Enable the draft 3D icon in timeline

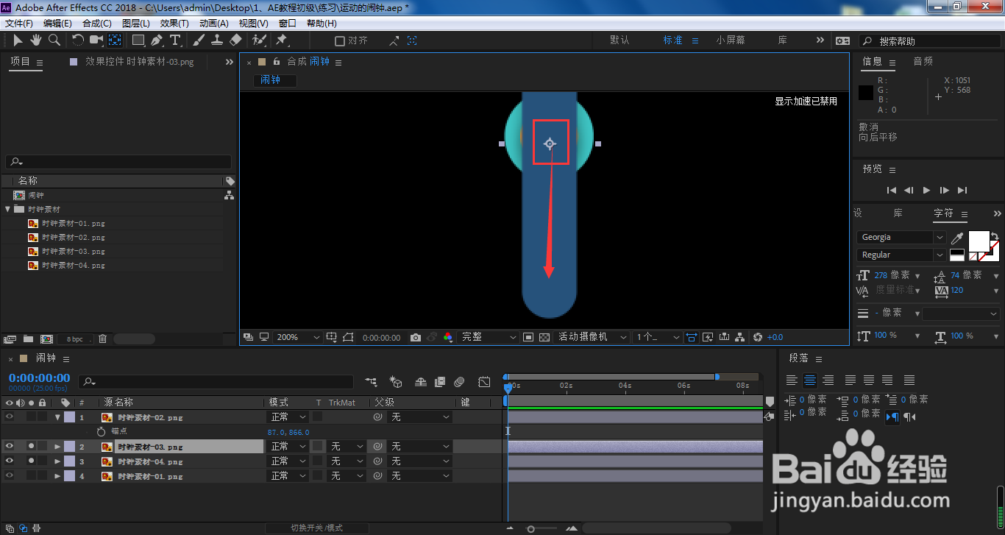pyautogui.click(x=396, y=382)
